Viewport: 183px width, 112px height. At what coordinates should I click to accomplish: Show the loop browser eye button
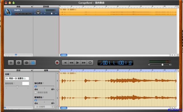pyautogui.click(x=27, y=63)
